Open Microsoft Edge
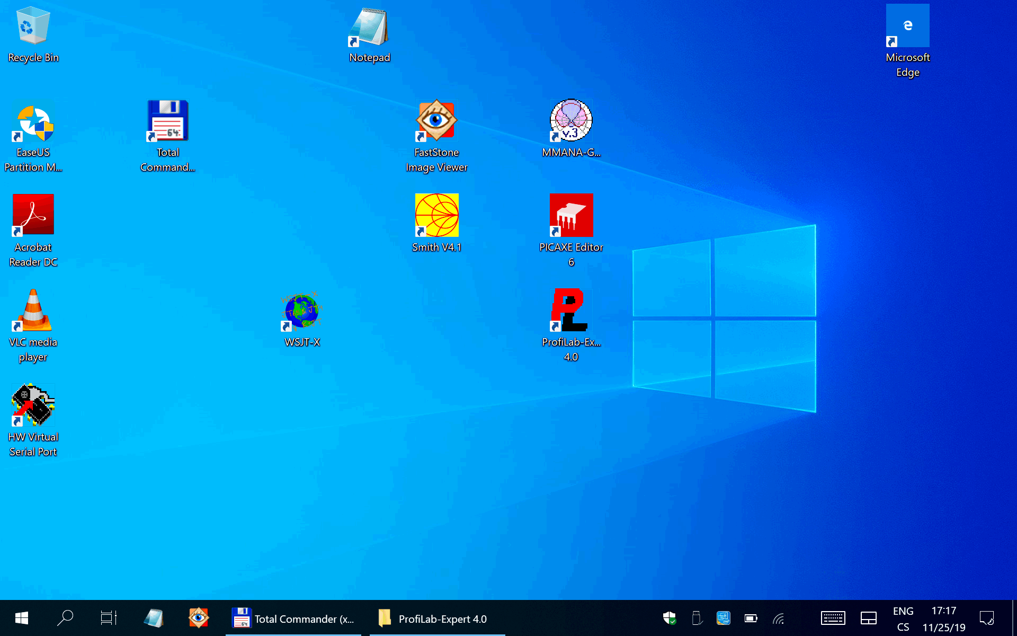 907,25
